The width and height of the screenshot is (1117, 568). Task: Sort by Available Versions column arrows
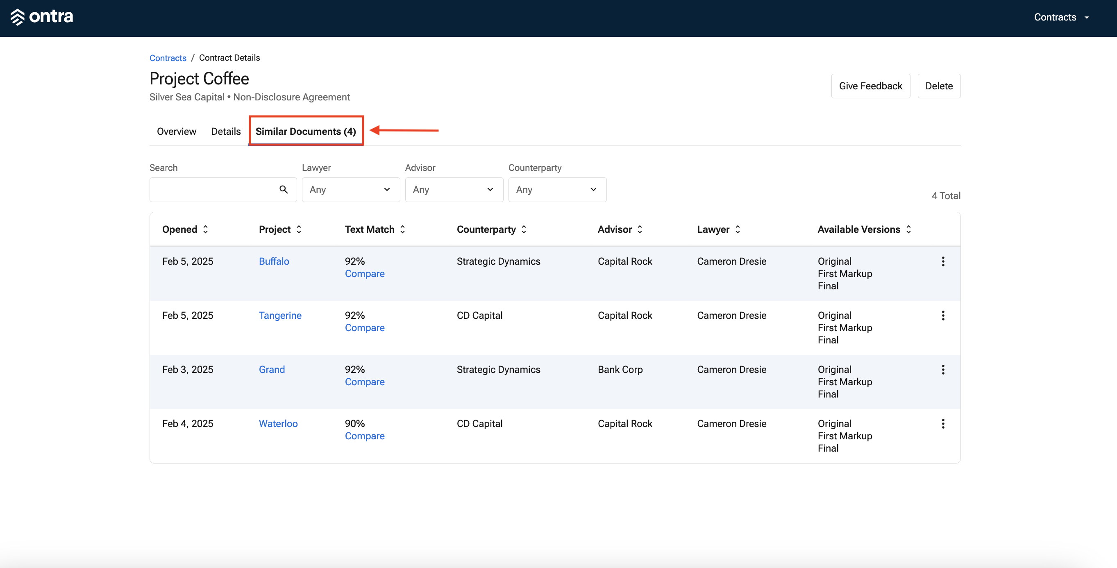pos(908,229)
